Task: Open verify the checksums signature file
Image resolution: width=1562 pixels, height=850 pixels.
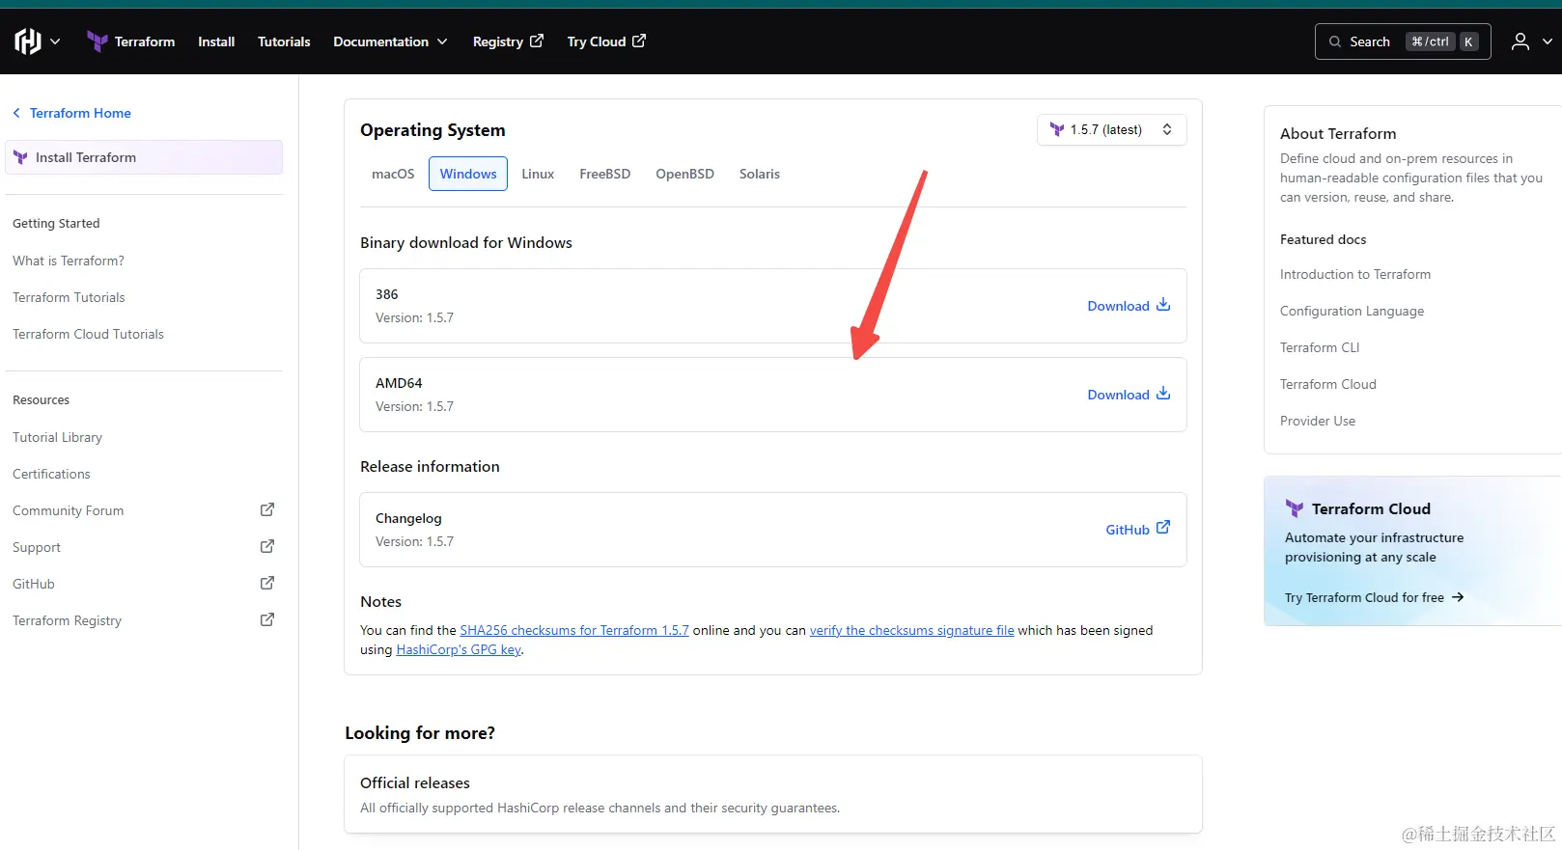Action: click(911, 630)
